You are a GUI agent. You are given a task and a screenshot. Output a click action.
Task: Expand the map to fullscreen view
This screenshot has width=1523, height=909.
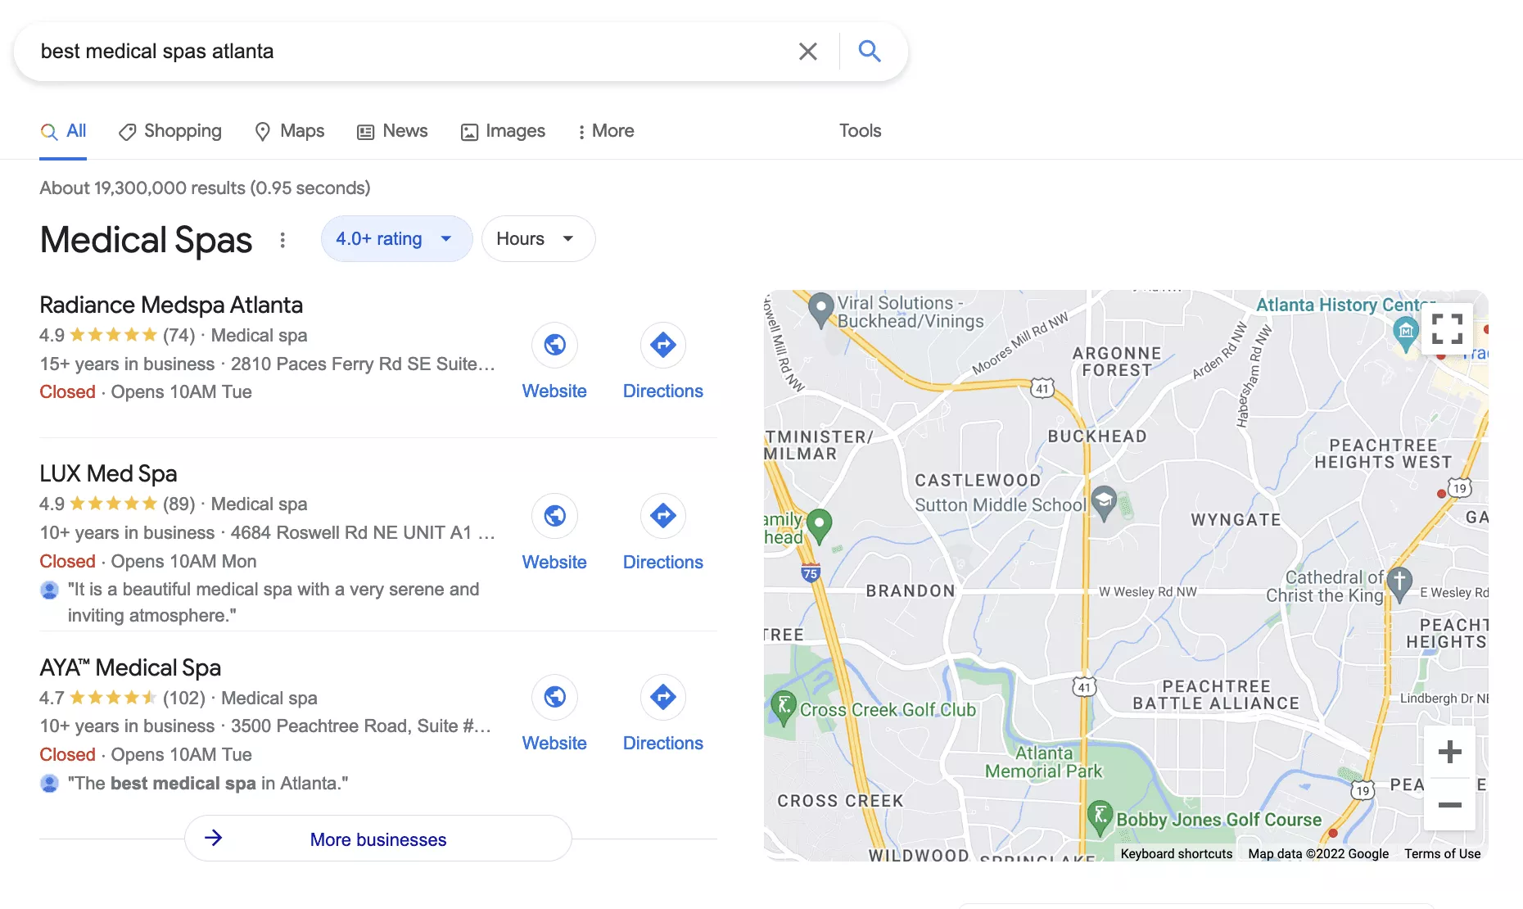(x=1447, y=328)
